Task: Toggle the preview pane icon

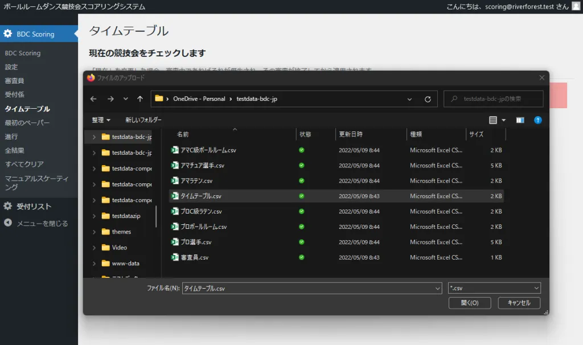Action: (520, 120)
